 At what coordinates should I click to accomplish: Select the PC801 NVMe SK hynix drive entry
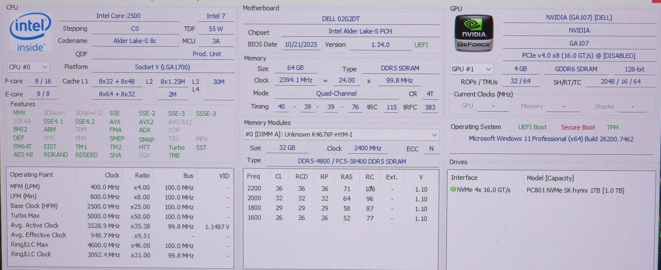[575, 191]
